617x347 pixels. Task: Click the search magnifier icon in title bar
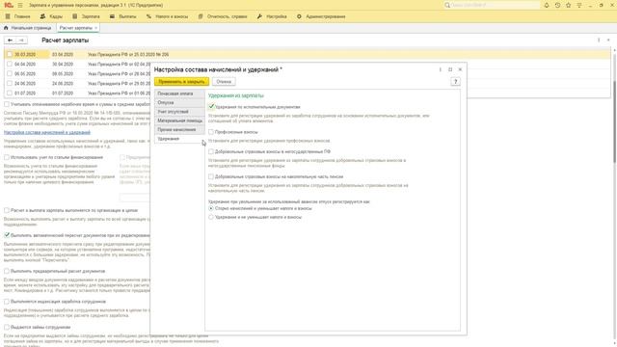click(447, 5)
